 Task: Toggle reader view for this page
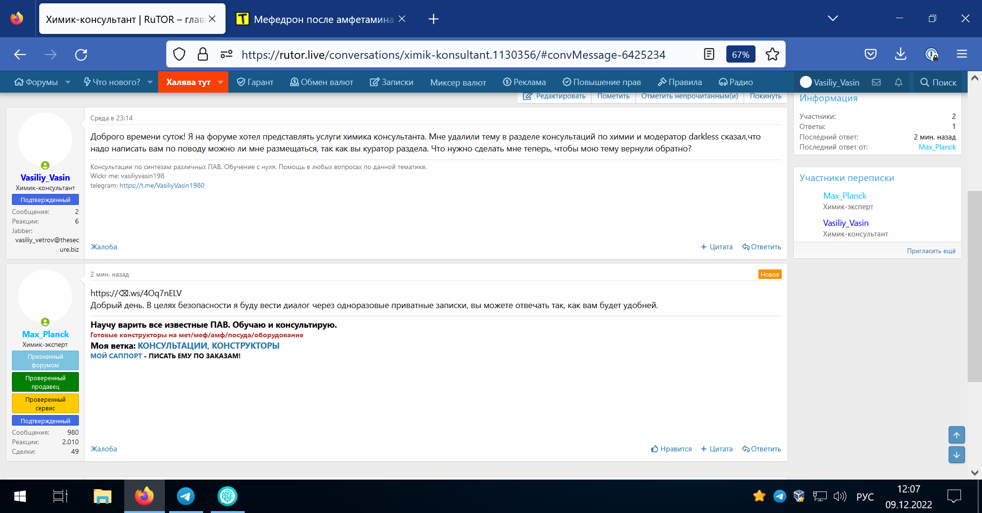[709, 54]
